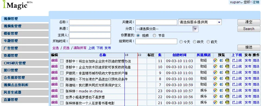
Task: Play preview of 世界小姐是梦想也不是梦想
Action: [x=215, y=96]
